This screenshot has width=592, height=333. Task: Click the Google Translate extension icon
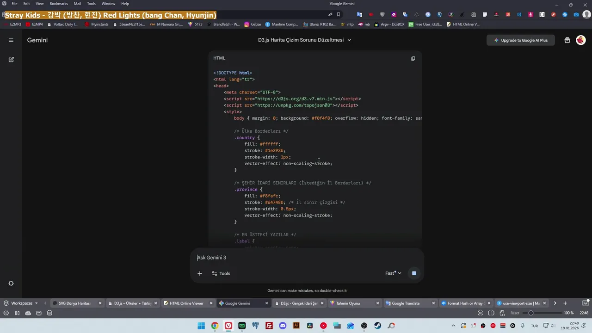click(x=359, y=14)
